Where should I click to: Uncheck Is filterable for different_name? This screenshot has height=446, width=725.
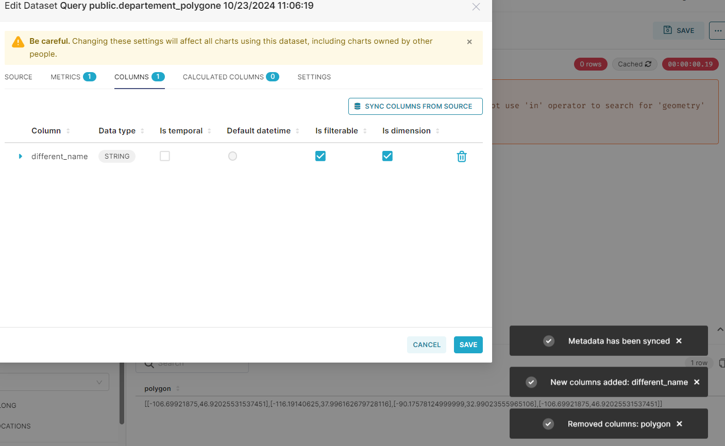pyautogui.click(x=321, y=156)
